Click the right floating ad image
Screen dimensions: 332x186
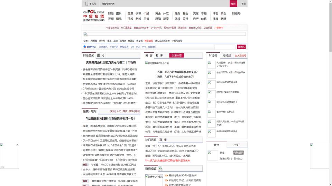coord(320,156)
